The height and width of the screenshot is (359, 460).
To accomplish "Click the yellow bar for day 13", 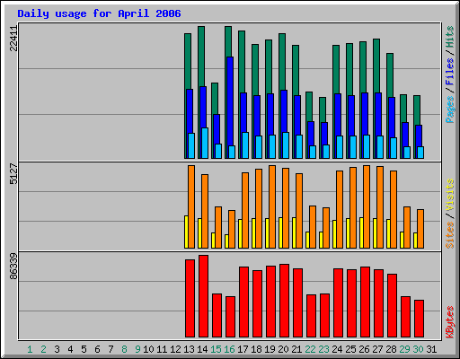I will 186,232.
